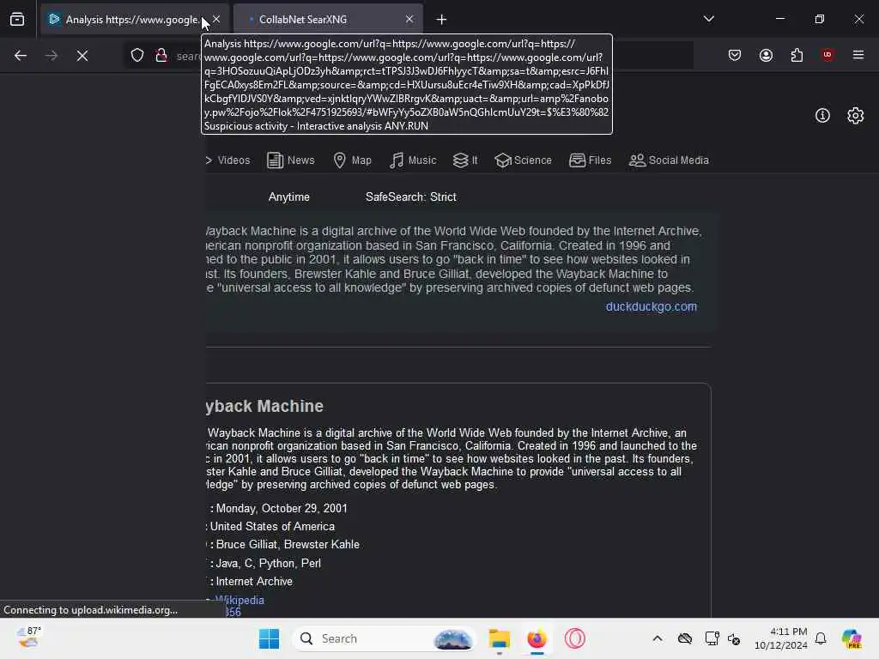This screenshot has width=879, height=659.
Task: Save page to Pocket
Action: [x=735, y=55]
